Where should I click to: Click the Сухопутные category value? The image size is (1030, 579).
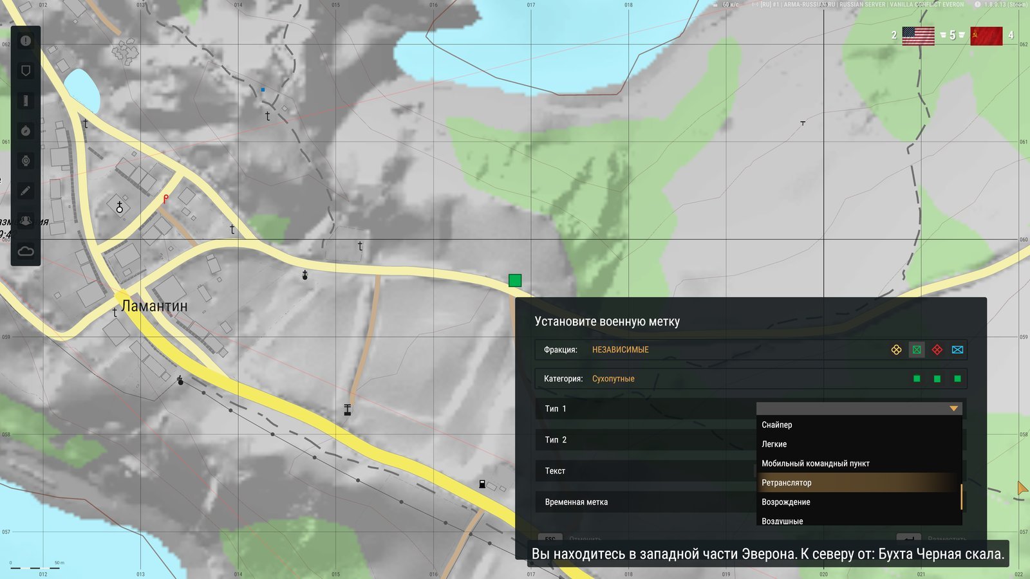tap(613, 379)
